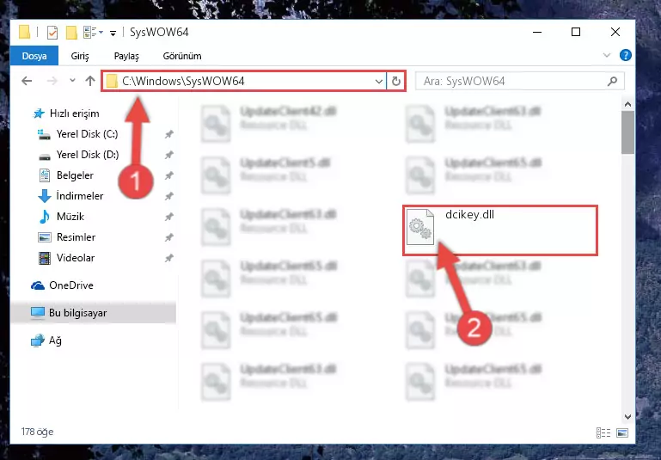
Task: Switch to Details view icon in status bar
Action: pos(603,432)
